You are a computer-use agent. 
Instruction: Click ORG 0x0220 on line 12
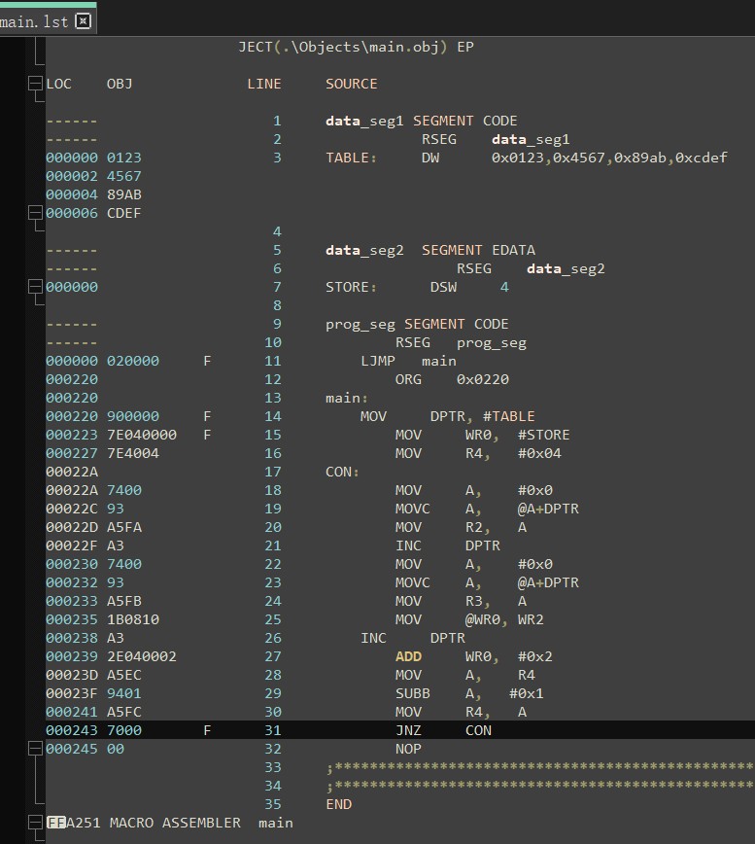(x=452, y=379)
